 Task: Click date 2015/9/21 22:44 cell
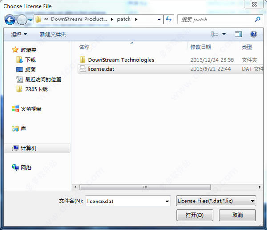coord(210,69)
